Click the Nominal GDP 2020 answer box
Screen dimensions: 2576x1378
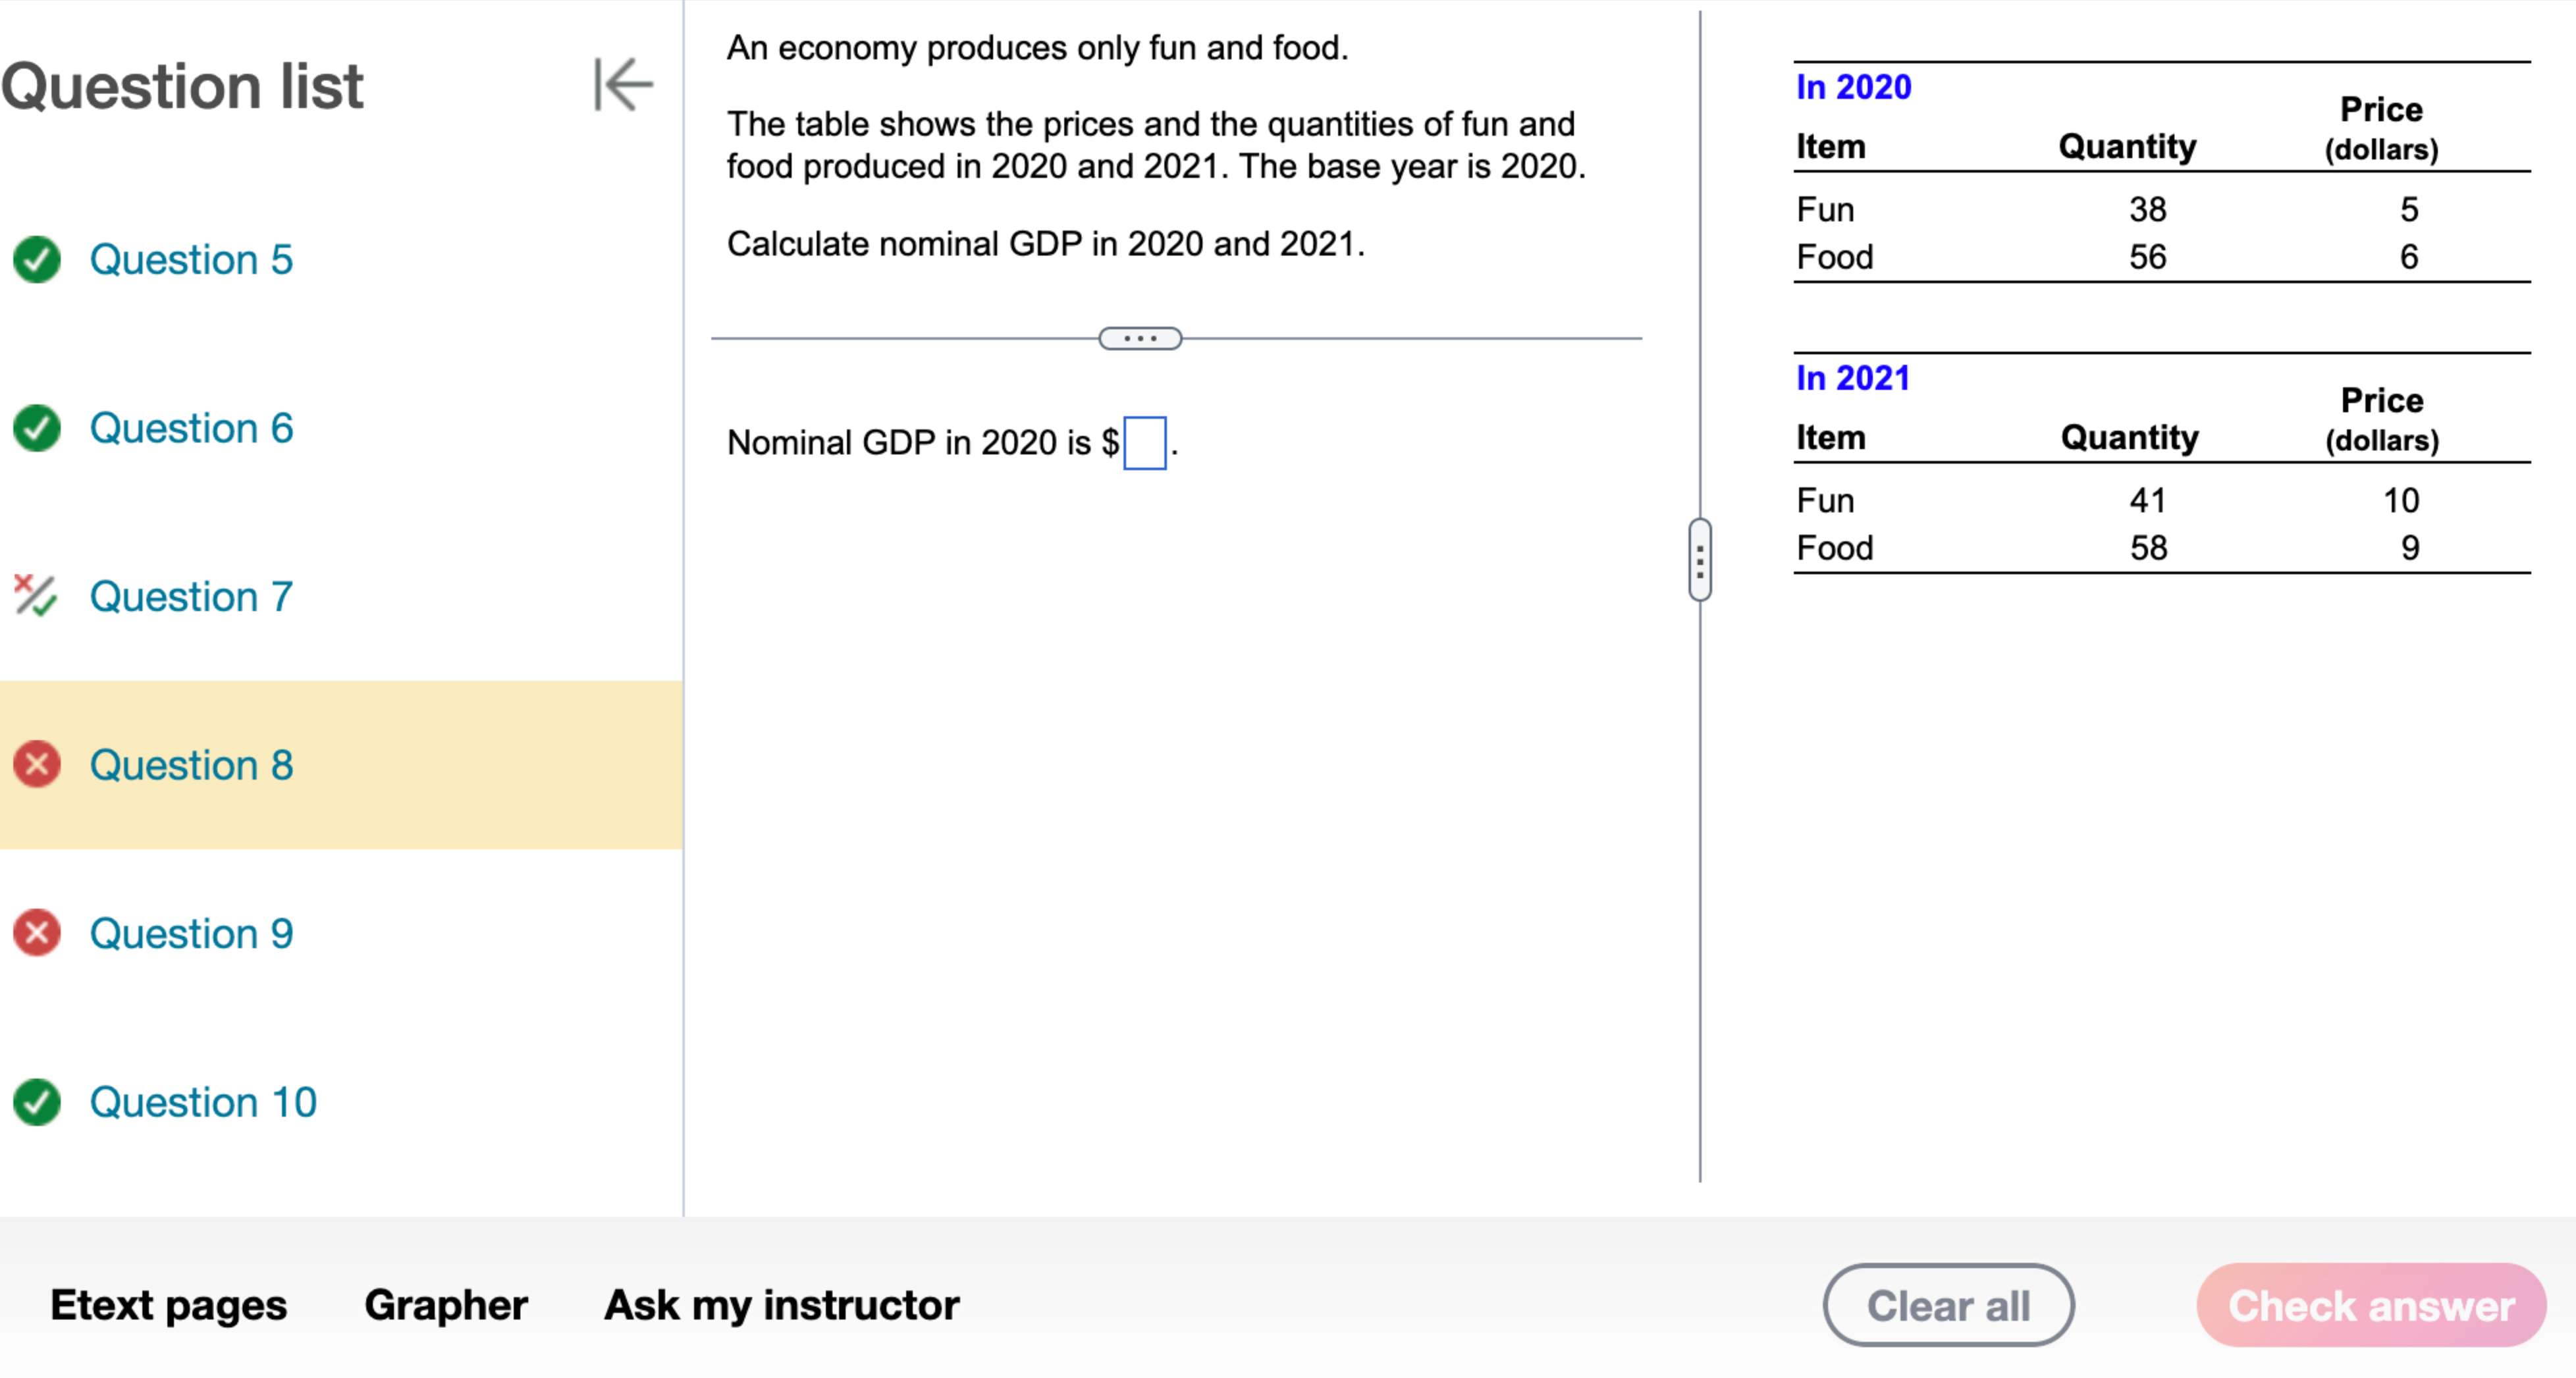pyautogui.click(x=1144, y=443)
